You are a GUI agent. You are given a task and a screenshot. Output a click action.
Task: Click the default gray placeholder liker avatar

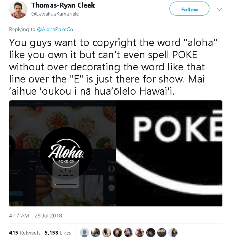[x=85, y=233]
